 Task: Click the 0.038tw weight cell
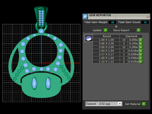133,54
